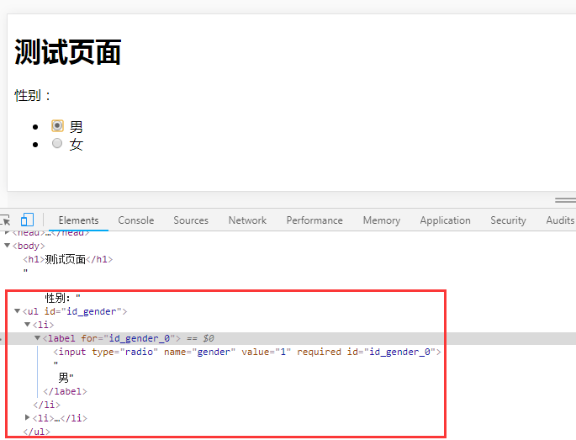This screenshot has height=440, width=576.
Task: Collapse the ul id_gender node
Action: [17, 311]
